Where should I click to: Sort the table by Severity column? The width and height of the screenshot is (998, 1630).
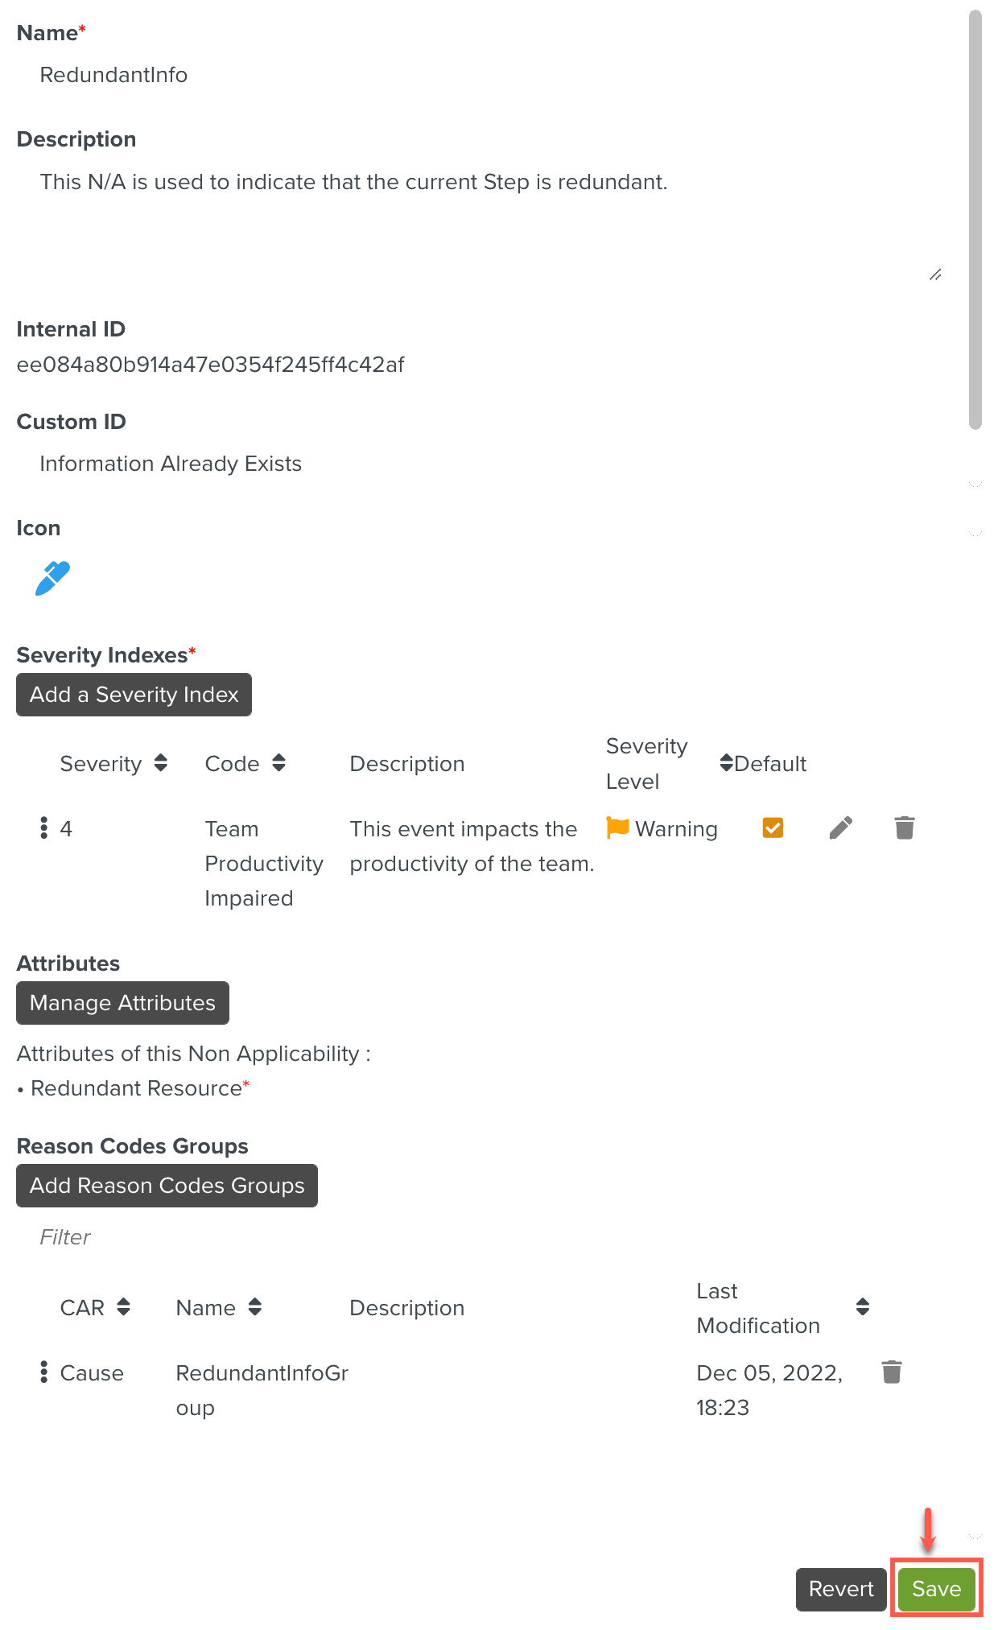point(160,763)
